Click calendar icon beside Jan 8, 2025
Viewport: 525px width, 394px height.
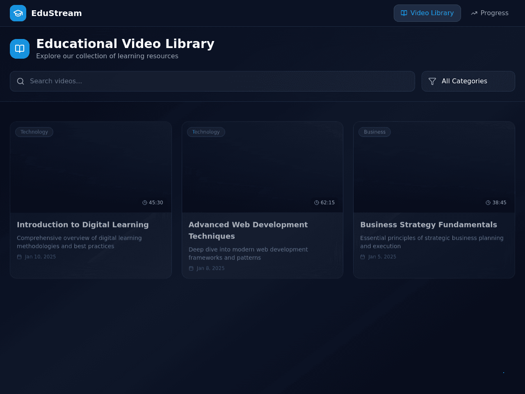pyautogui.click(x=191, y=268)
